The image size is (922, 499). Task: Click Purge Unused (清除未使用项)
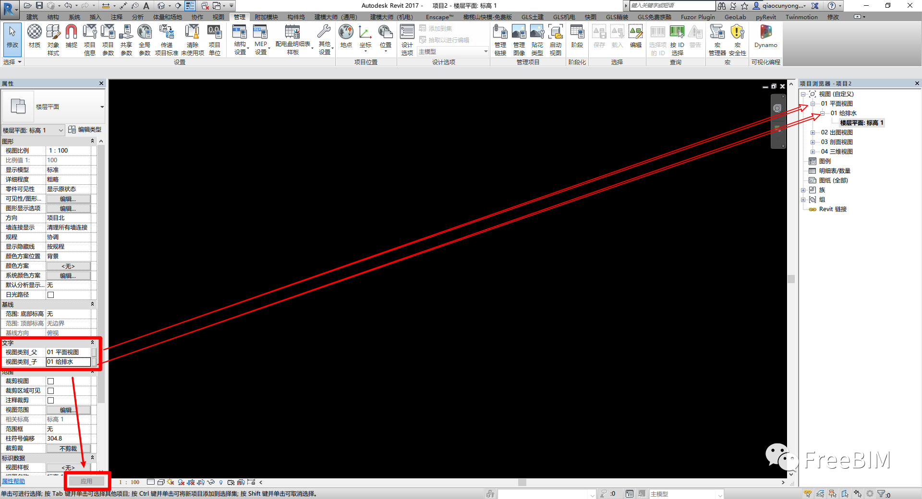193,39
